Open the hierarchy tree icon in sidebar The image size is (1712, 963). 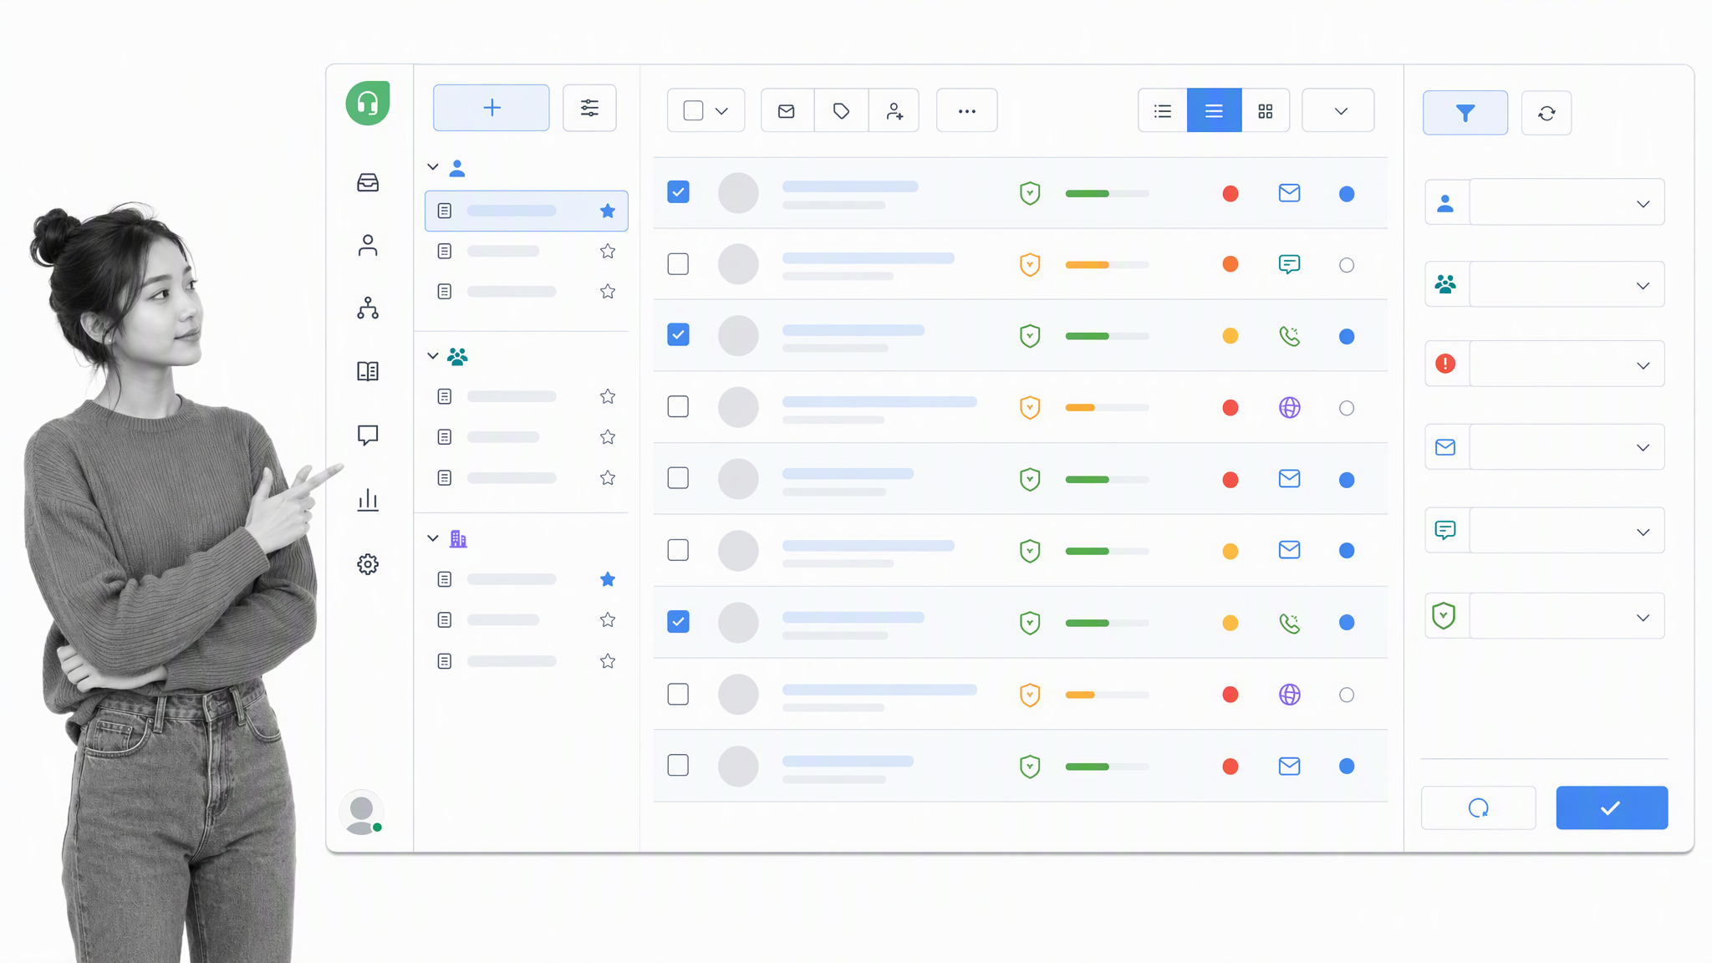(368, 308)
